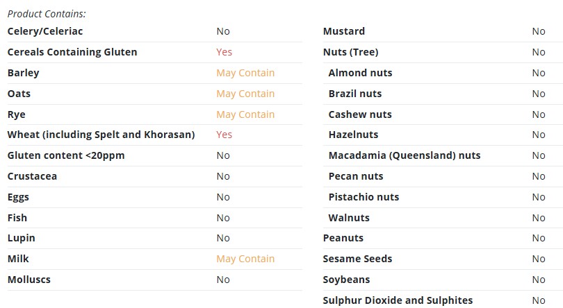Viewport: 563px width, 308px height.
Task: Select the Crustacea allergen row
Action: [x=155, y=176]
